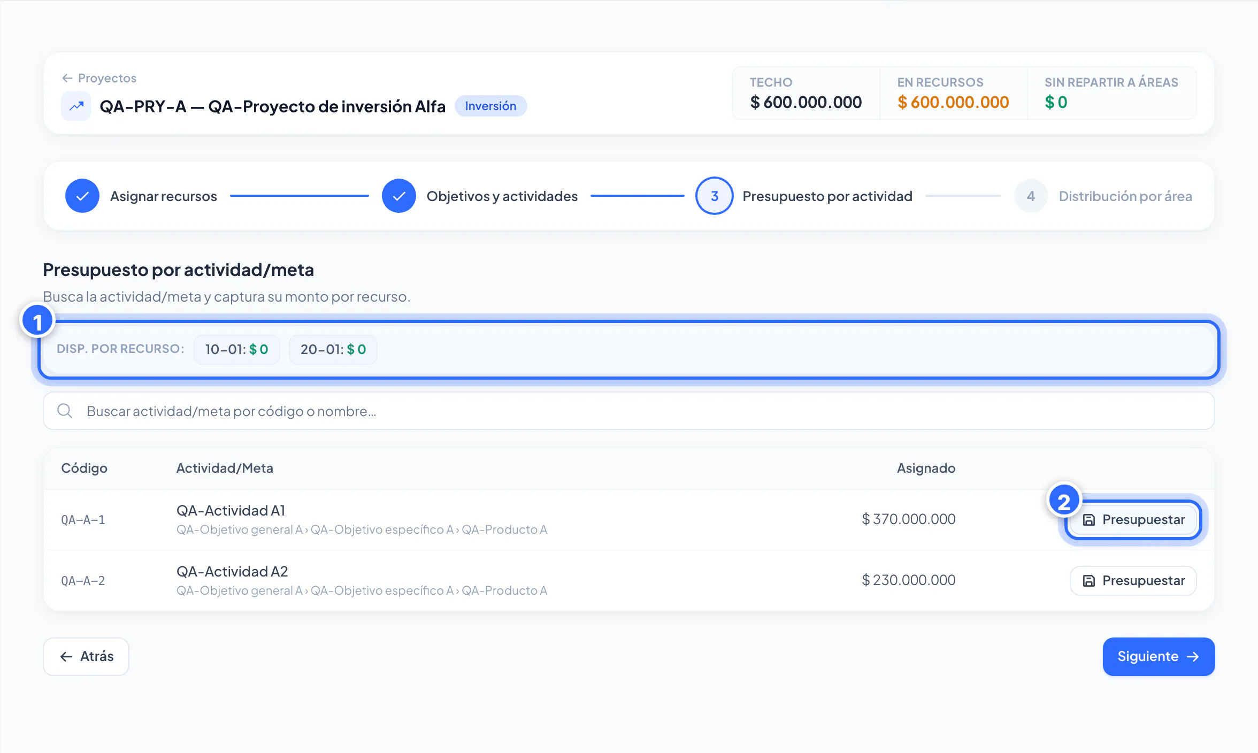1258x753 pixels.
Task: Click the investment trend icon beside project title
Action: click(76, 106)
